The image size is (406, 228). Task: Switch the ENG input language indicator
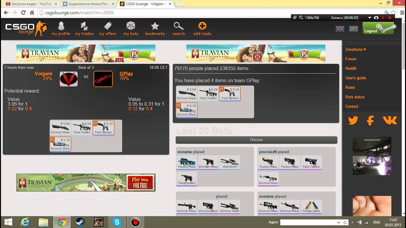pos(377,222)
